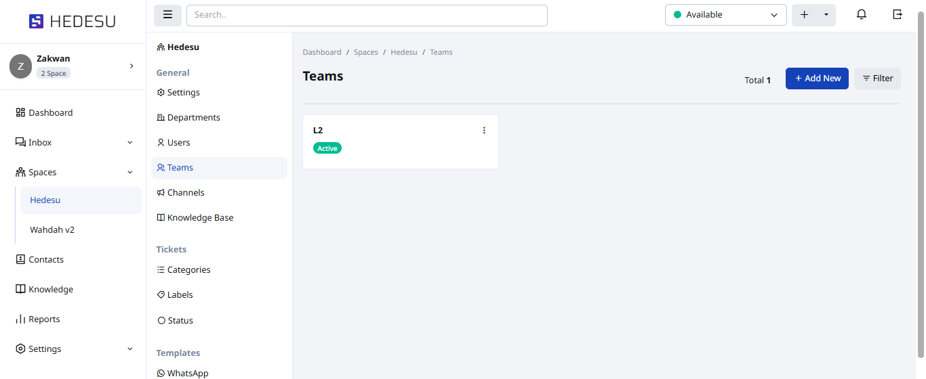Expand the plus button dropdown caret

pyautogui.click(x=826, y=15)
